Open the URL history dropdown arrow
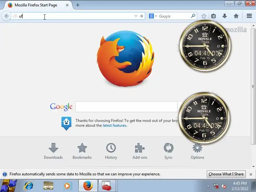Image resolution: width=256 pixels, height=192 pixels. click(x=136, y=16)
